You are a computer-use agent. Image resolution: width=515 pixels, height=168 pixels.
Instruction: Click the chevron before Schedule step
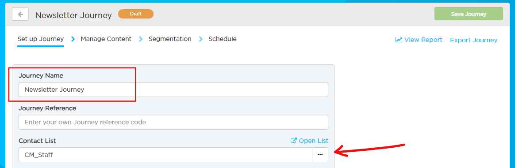tap(200, 39)
